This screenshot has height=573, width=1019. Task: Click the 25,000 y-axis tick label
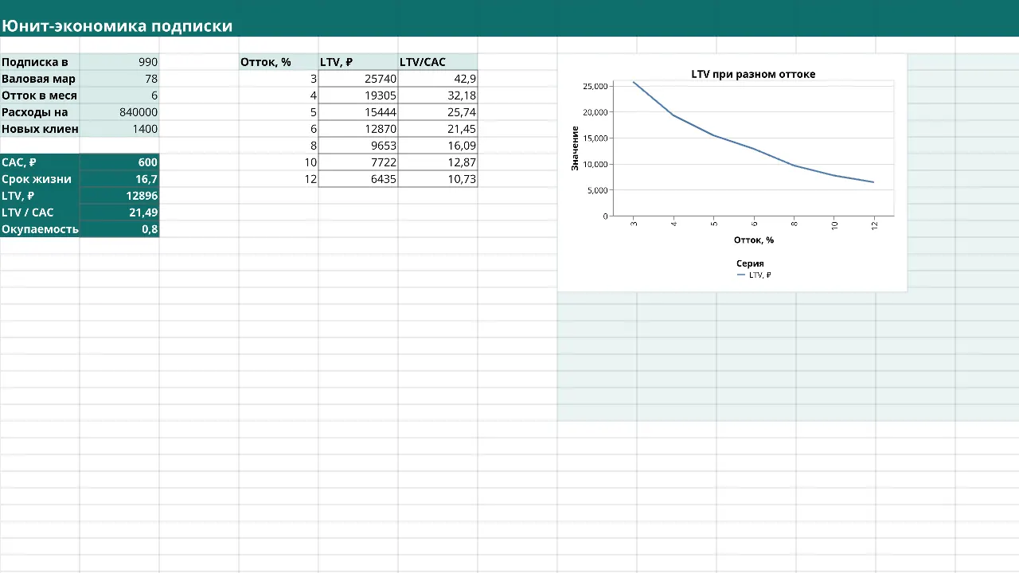pos(595,86)
